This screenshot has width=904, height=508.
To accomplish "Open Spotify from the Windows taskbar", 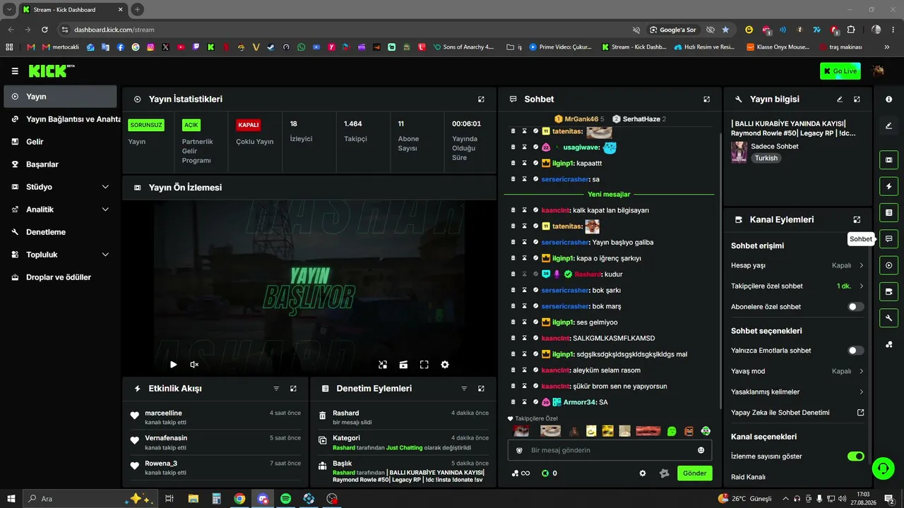I will [x=286, y=499].
